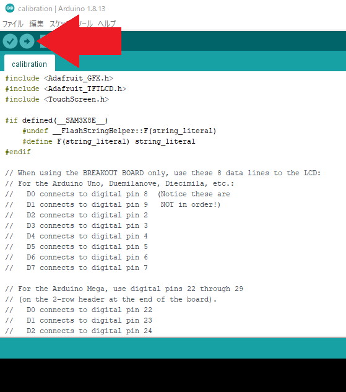This screenshot has width=346, height=392.
Task: Open the ヘルプ menu
Action: 106,24
